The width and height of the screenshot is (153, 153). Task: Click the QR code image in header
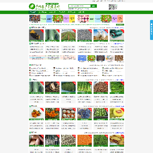click(112, 7)
